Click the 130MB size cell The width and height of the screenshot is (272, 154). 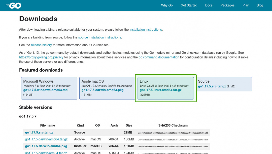tap(129, 139)
